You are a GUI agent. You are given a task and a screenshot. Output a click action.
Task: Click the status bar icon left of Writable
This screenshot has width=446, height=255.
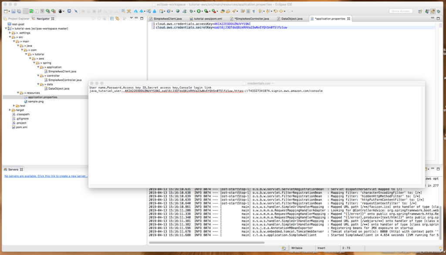pyautogui.click(x=284, y=248)
